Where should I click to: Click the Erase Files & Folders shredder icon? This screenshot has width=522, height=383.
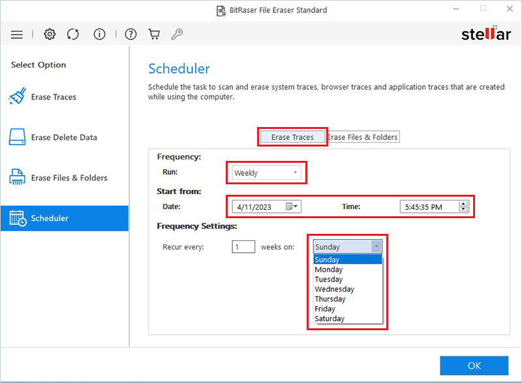(17, 177)
